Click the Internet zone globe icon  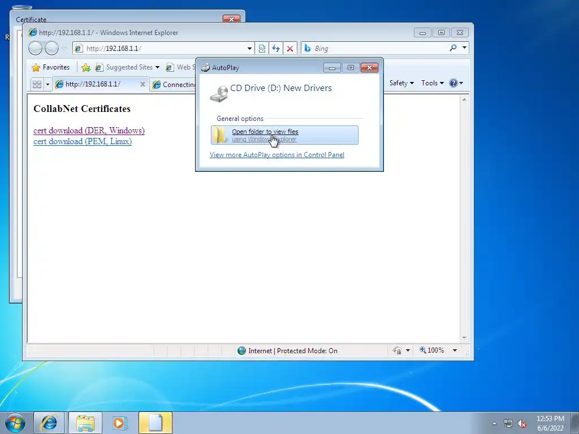[x=241, y=350]
